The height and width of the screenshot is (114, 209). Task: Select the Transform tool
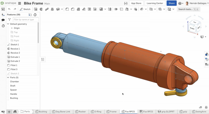127,9
